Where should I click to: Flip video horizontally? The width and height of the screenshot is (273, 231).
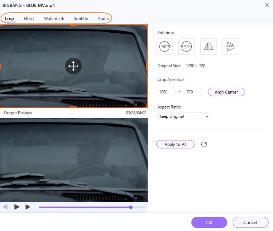208,47
